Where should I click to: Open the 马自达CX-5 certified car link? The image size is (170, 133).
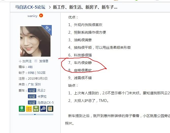[x=45, y=102]
